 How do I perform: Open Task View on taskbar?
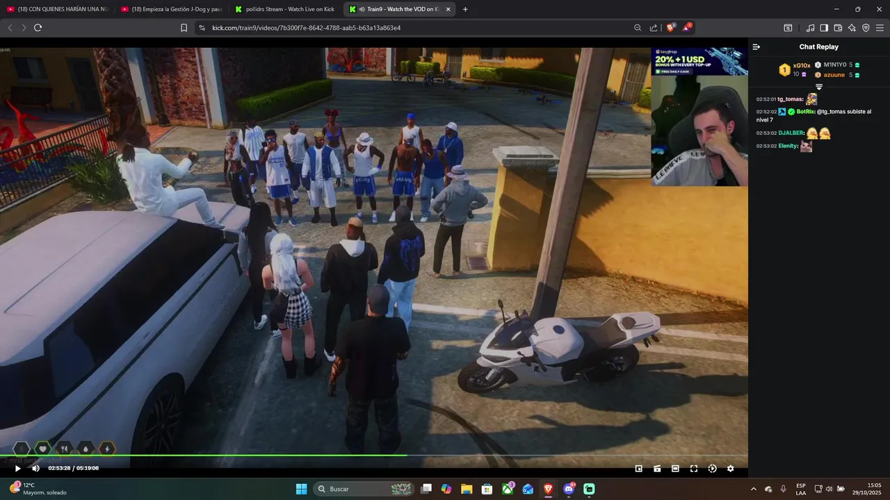[x=427, y=489]
